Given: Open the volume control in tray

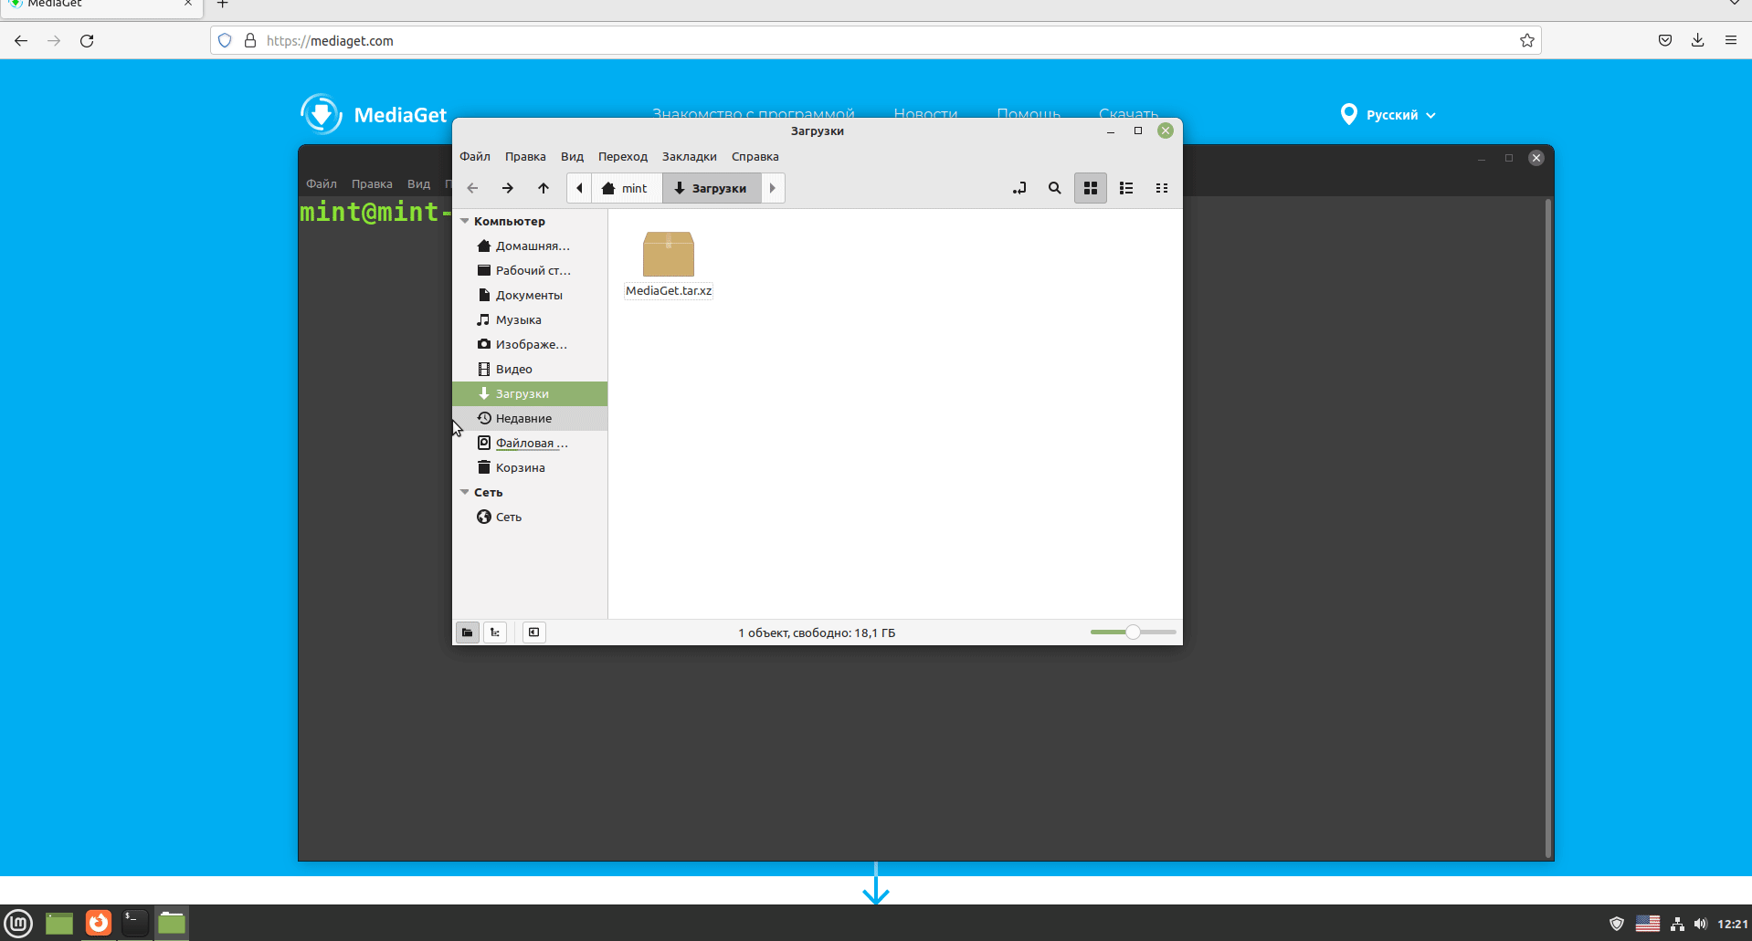Looking at the screenshot, I should pyautogui.click(x=1700, y=924).
